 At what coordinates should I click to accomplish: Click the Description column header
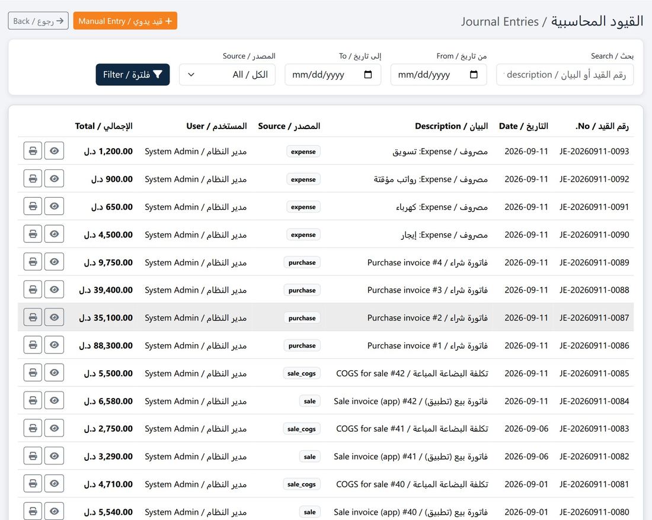(x=451, y=126)
